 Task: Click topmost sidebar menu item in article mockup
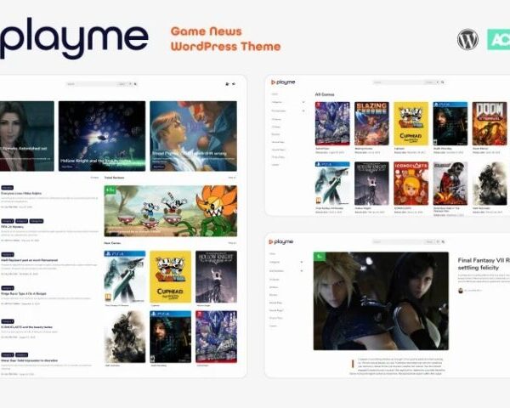click(x=273, y=254)
